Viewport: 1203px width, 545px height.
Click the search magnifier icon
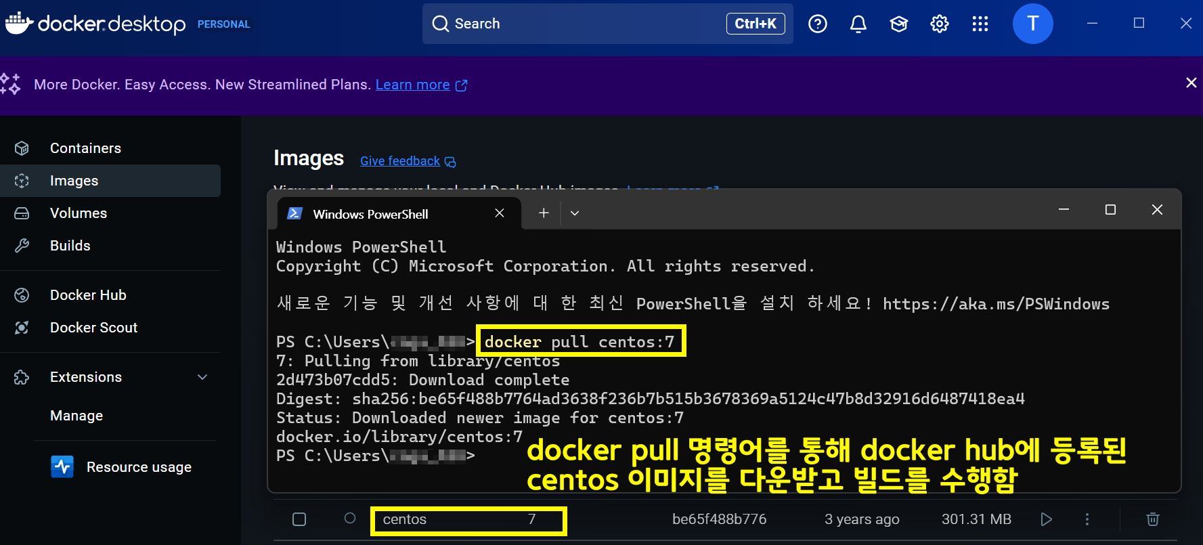click(x=441, y=24)
